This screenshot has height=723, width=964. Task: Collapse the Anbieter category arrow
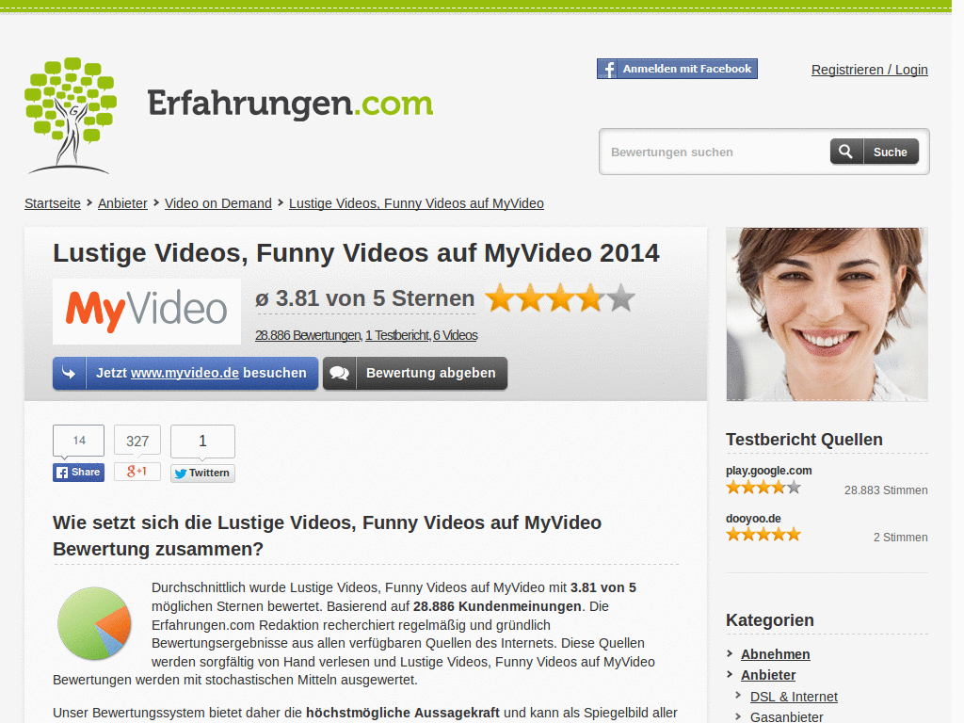[730, 674]
